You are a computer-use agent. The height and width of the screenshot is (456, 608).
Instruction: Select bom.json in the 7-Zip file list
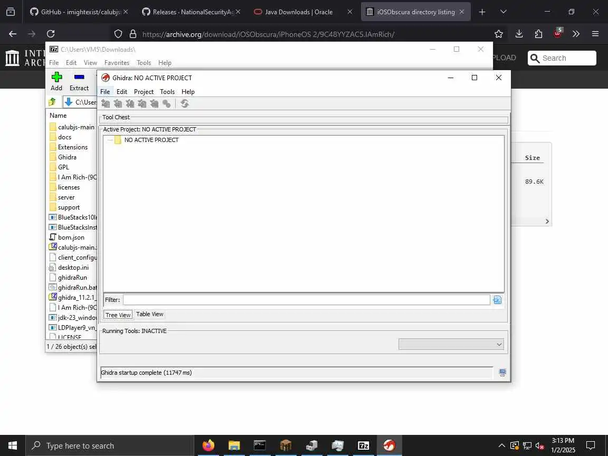click(66, 237)
